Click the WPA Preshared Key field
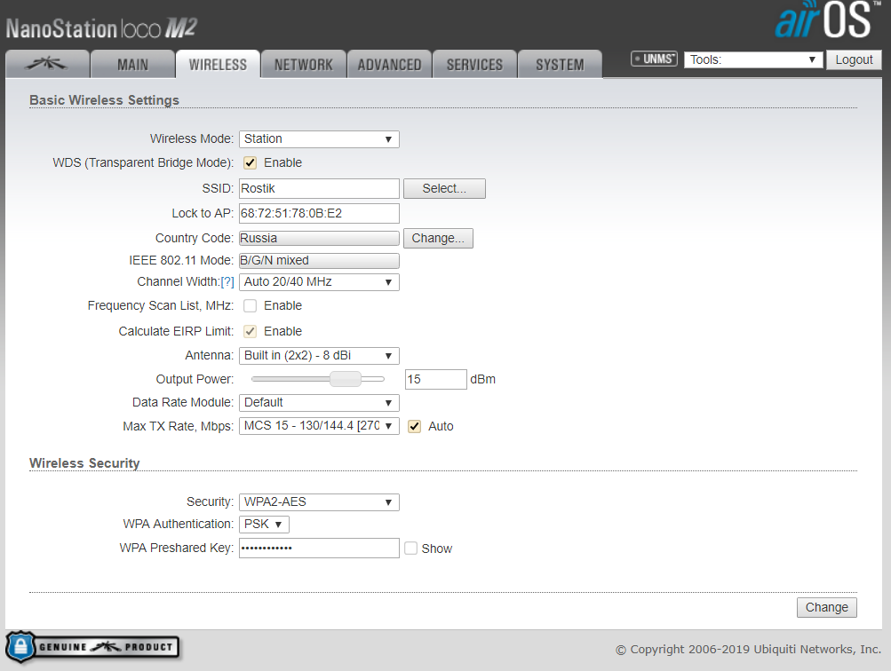 point(319,549)
